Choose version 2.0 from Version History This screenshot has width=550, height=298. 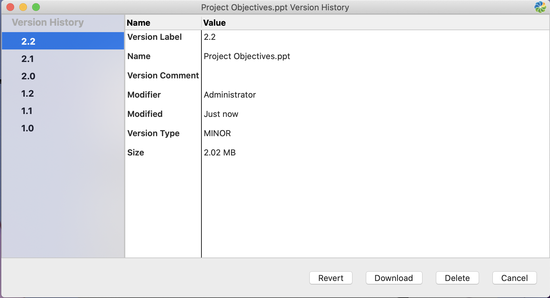point(28,76)
